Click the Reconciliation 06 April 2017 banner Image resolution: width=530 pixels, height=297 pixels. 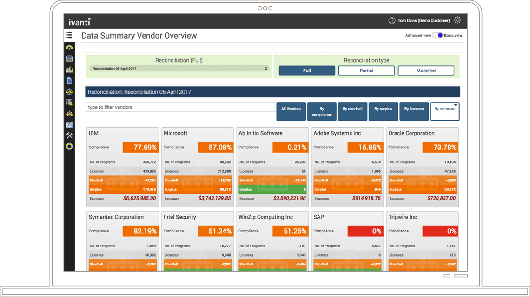273,92
